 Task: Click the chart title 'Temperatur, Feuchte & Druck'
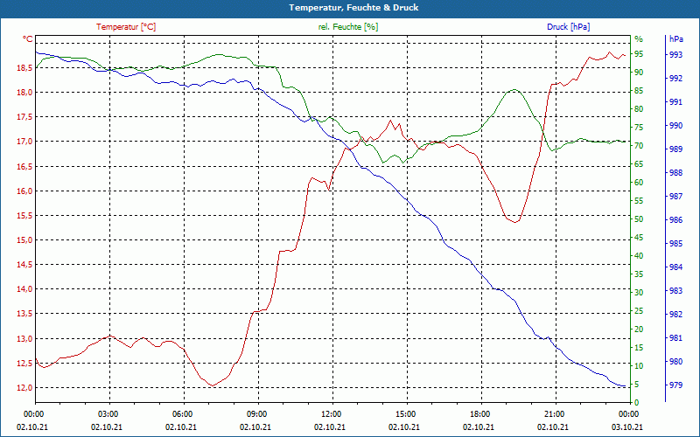[353, 8]
